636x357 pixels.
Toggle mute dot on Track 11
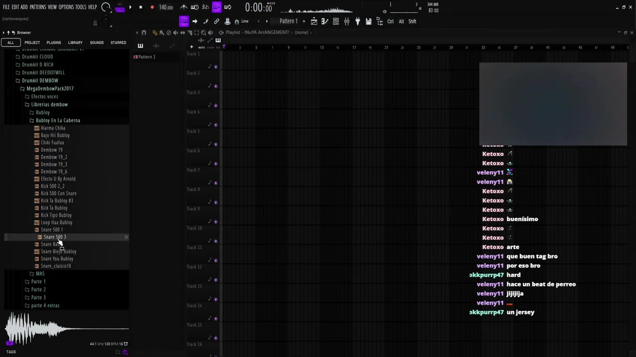click(x=216, y=260)
